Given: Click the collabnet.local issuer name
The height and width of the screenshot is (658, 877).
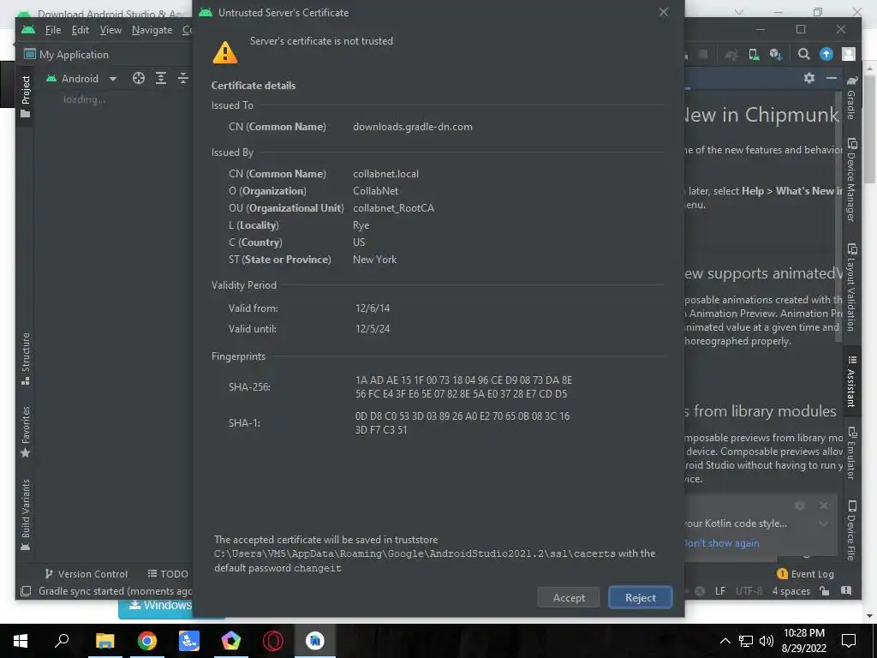Looking at the screenshot, I should [385, 174].
